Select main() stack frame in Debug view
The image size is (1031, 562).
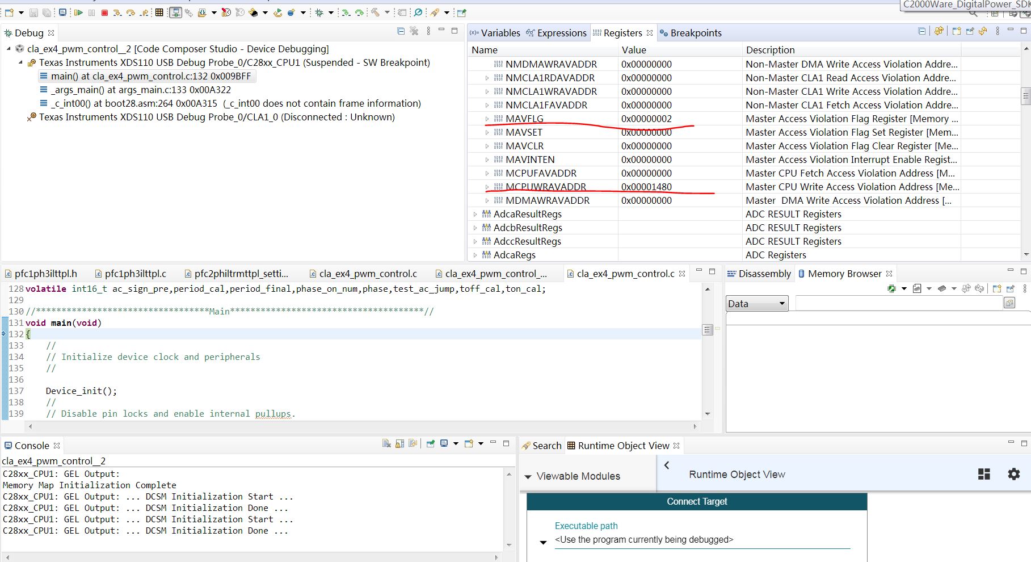[x=150, y=76]
